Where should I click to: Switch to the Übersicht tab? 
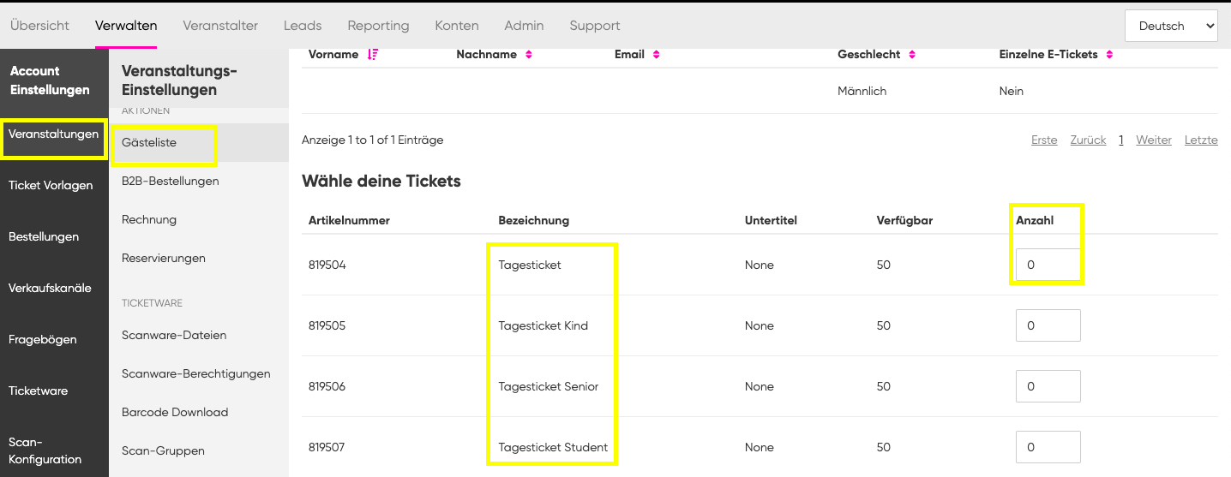coord(39,26)
